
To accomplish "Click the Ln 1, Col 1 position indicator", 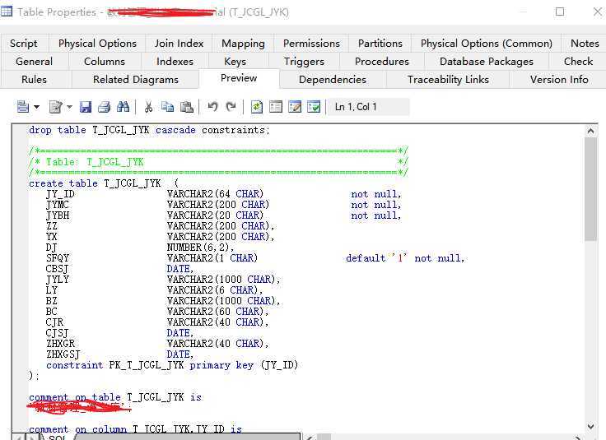I will coord(368,107).
